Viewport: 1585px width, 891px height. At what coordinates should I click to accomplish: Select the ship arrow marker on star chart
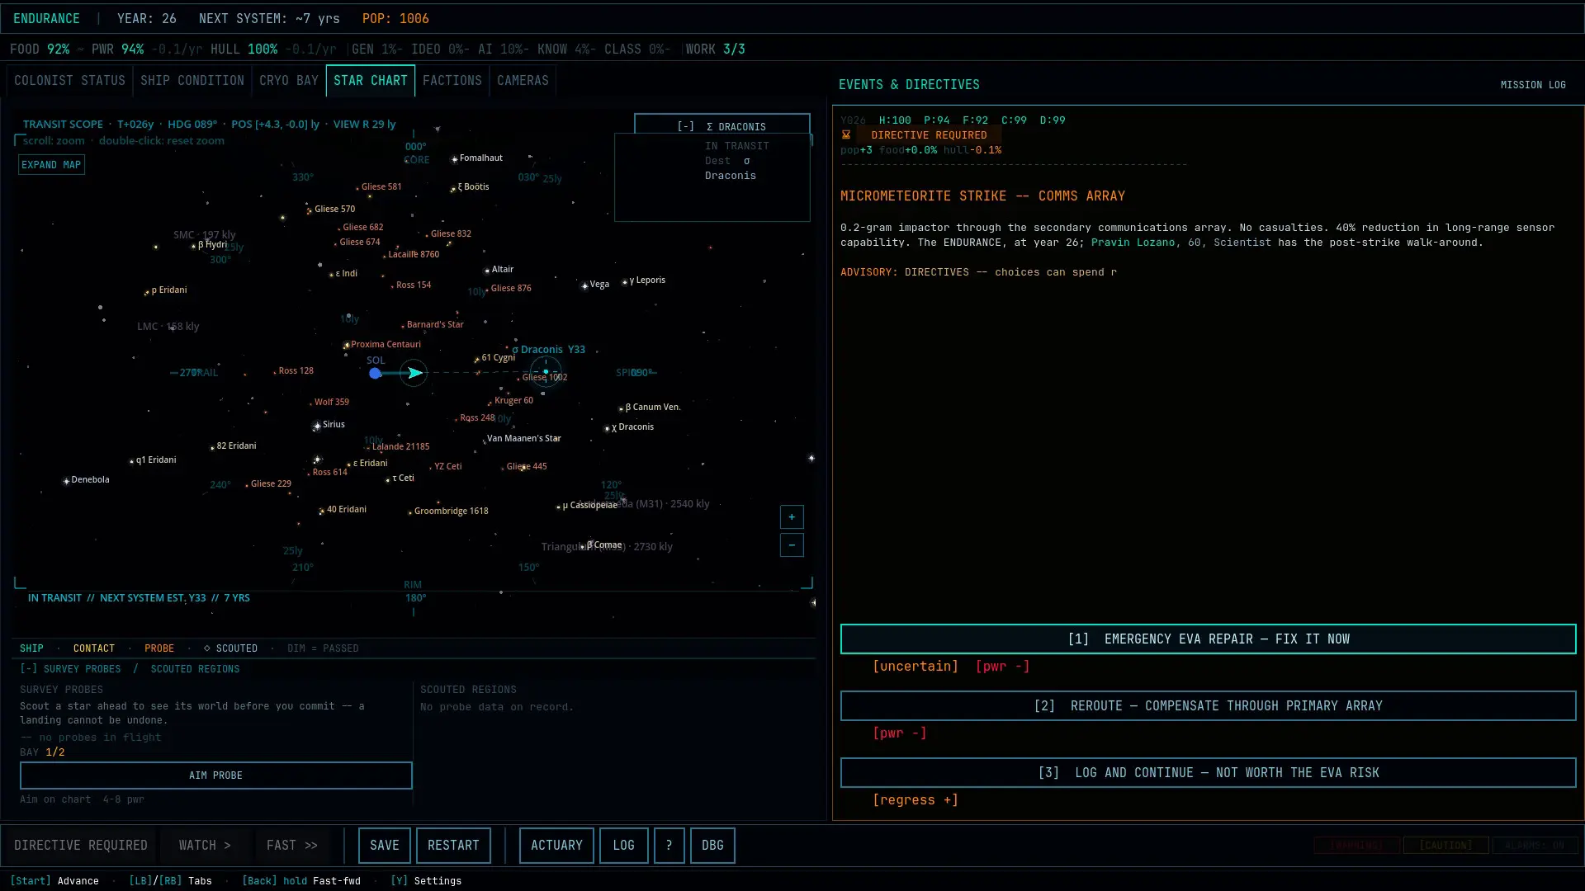414,374
